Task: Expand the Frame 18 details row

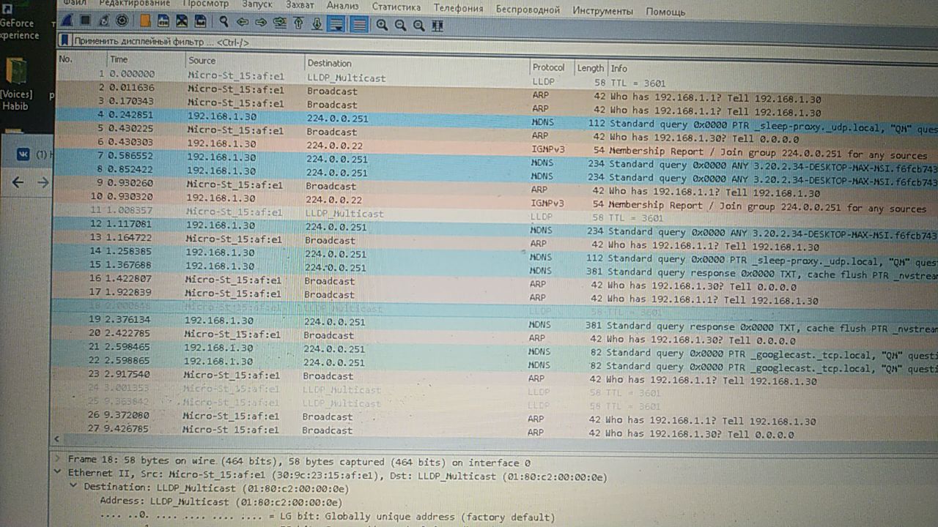Action: pos(58,460)
